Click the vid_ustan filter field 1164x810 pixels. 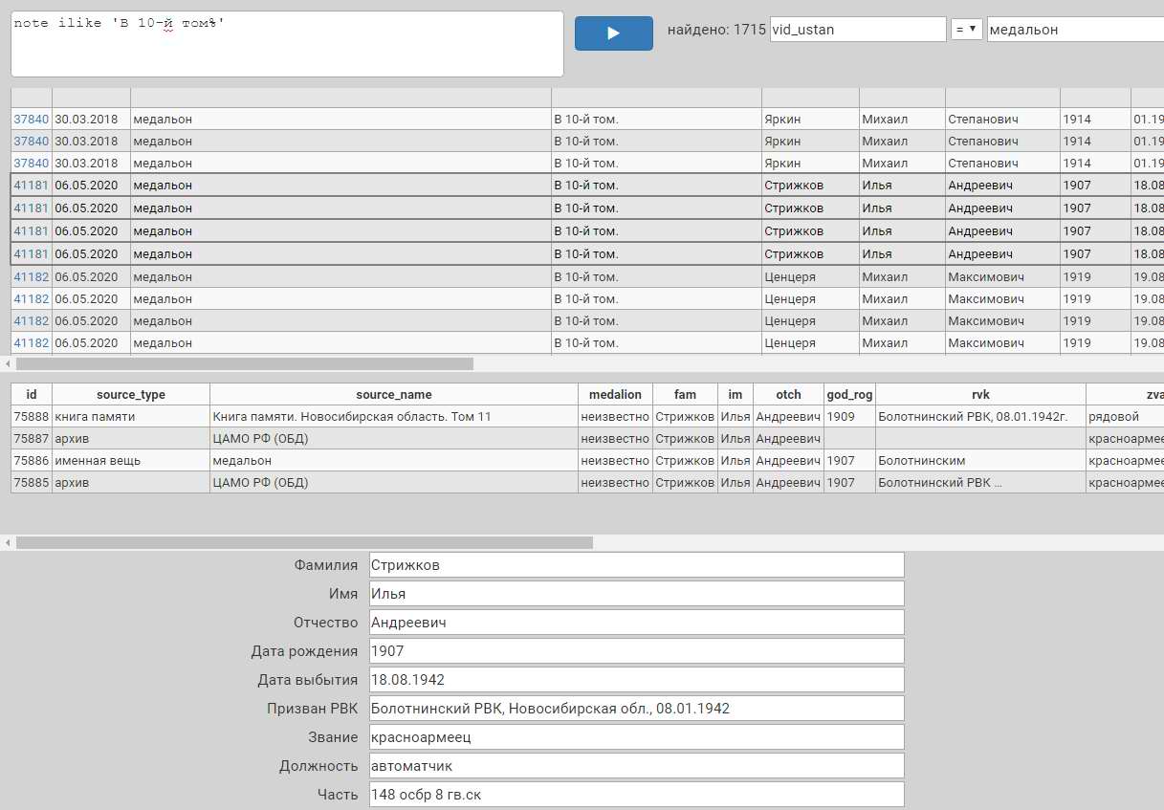[857, 30]
